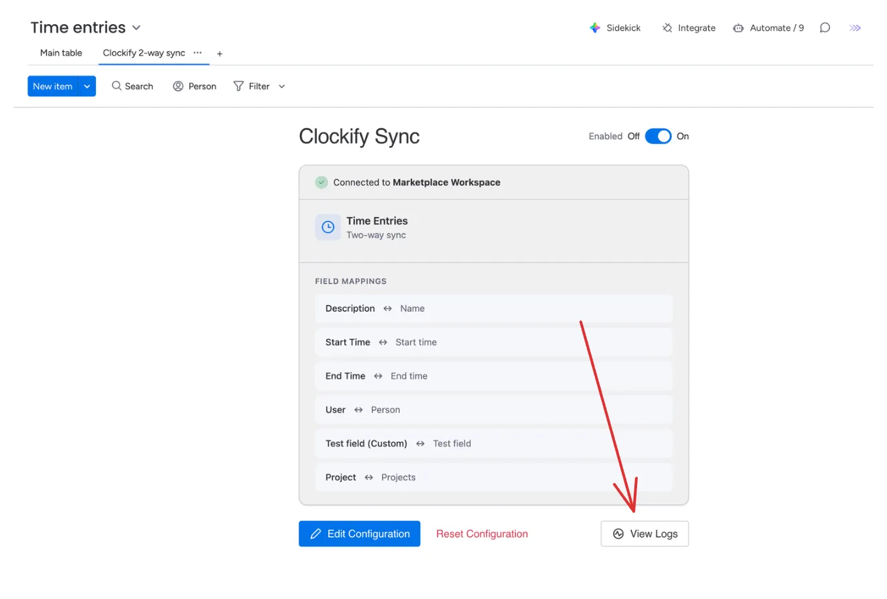This screenshot has width=887, height=599.
Task: Add a new view with the plus
Action: (x=219, y=53)
